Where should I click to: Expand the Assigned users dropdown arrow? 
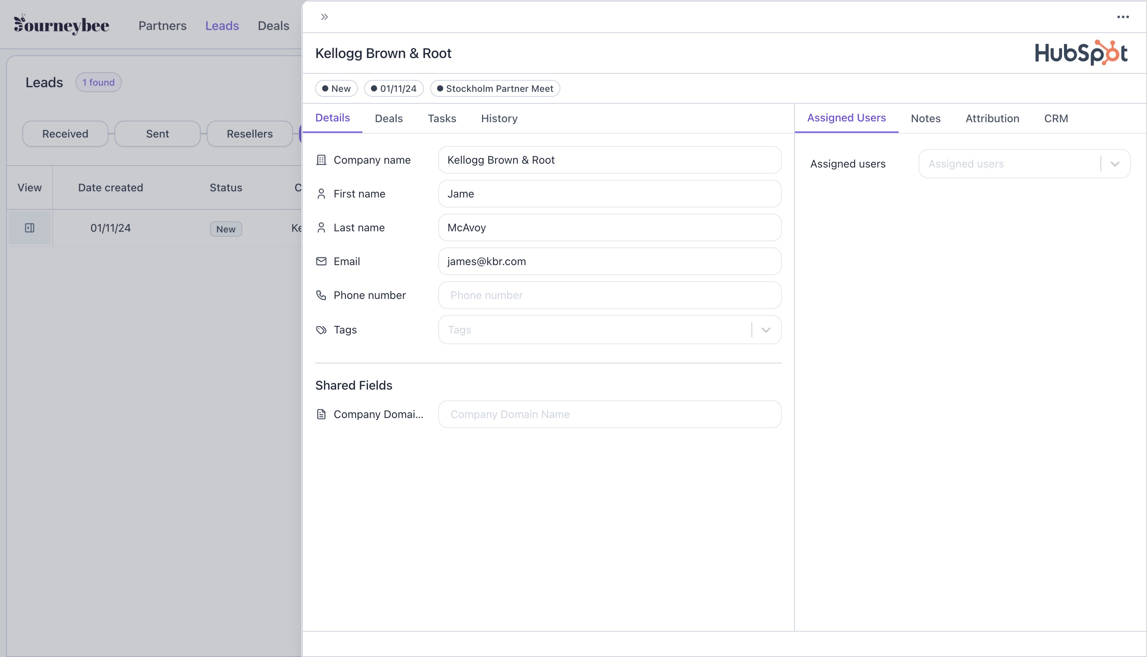pyautogui.click(x=1114, y=164)
